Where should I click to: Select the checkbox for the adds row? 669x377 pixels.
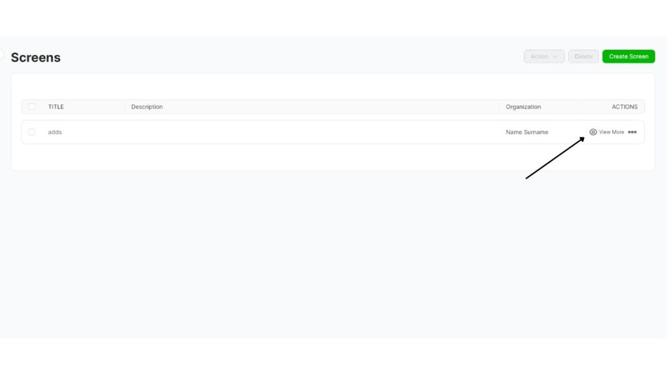pos(31,132)
